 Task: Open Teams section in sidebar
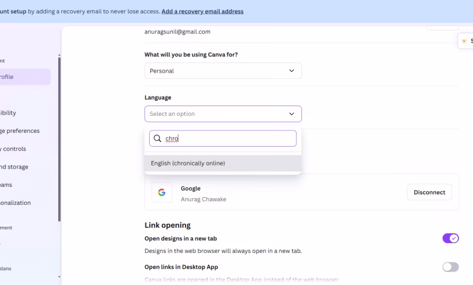[x=7, y=185]
